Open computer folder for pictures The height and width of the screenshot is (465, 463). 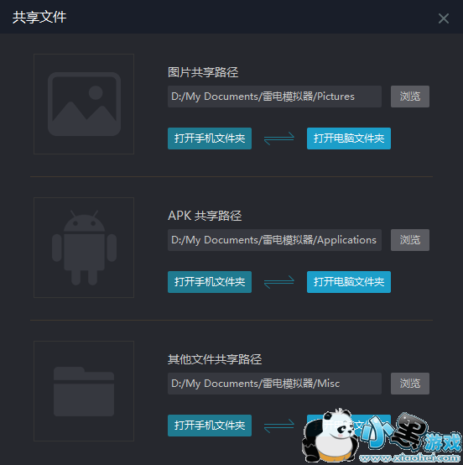pos(349,138)
